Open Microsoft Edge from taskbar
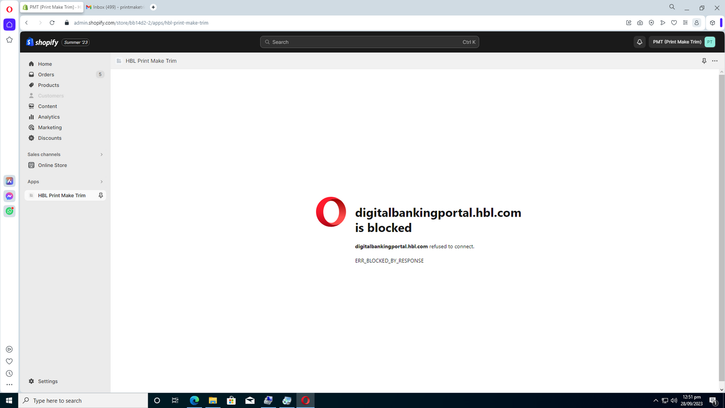725x408 pixels. (194, 400)
